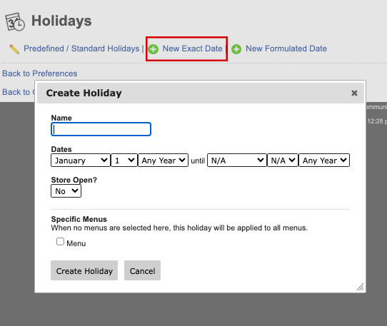Tick the Menu checkbox under Specific Menus
The image size is (387, 326).
pyautogui.click(x=60, y=241)
